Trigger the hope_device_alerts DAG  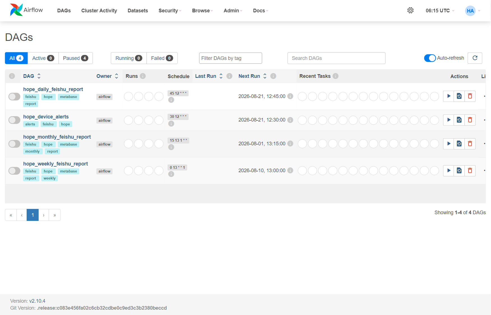coord(448,120)
